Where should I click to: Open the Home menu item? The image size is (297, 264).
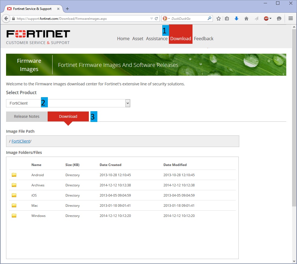tap(123, 39)
